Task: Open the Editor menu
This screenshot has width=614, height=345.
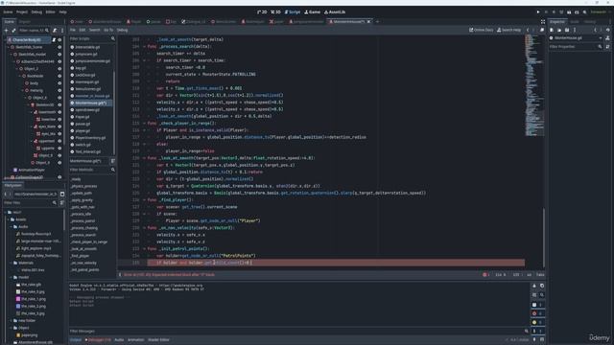Action: 50,12
